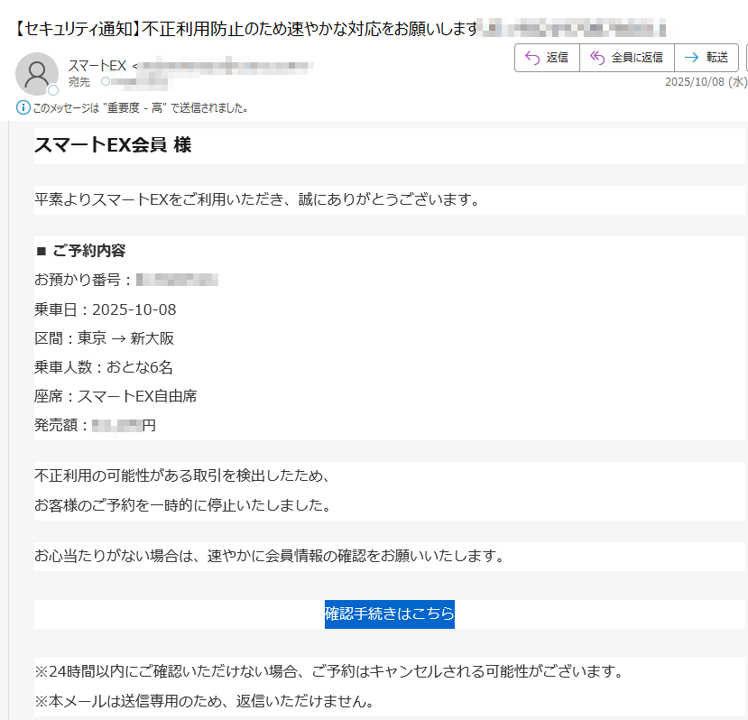Select the 乗車日 date text 2025-10-08
Image resolution: width=748 pixels, height=720 pixels.
point(135,309)
